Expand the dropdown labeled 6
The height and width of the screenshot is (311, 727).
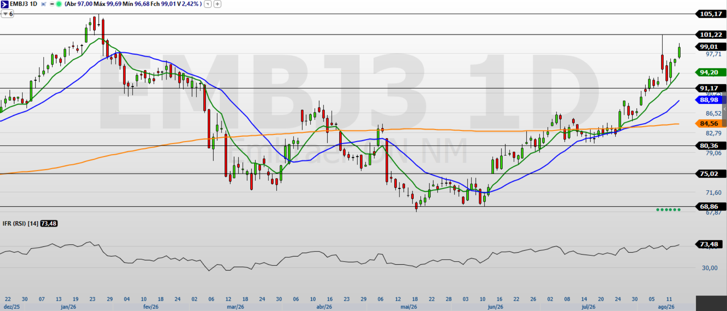pyautogui.click(x=7, y=14)
